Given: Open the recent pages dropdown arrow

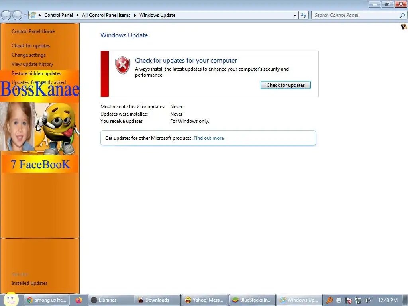Looking at the screenshot, I should 25,16.
